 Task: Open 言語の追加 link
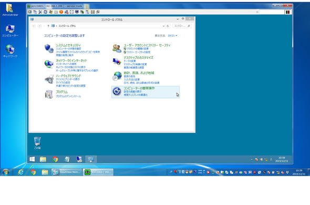(129, 76)
